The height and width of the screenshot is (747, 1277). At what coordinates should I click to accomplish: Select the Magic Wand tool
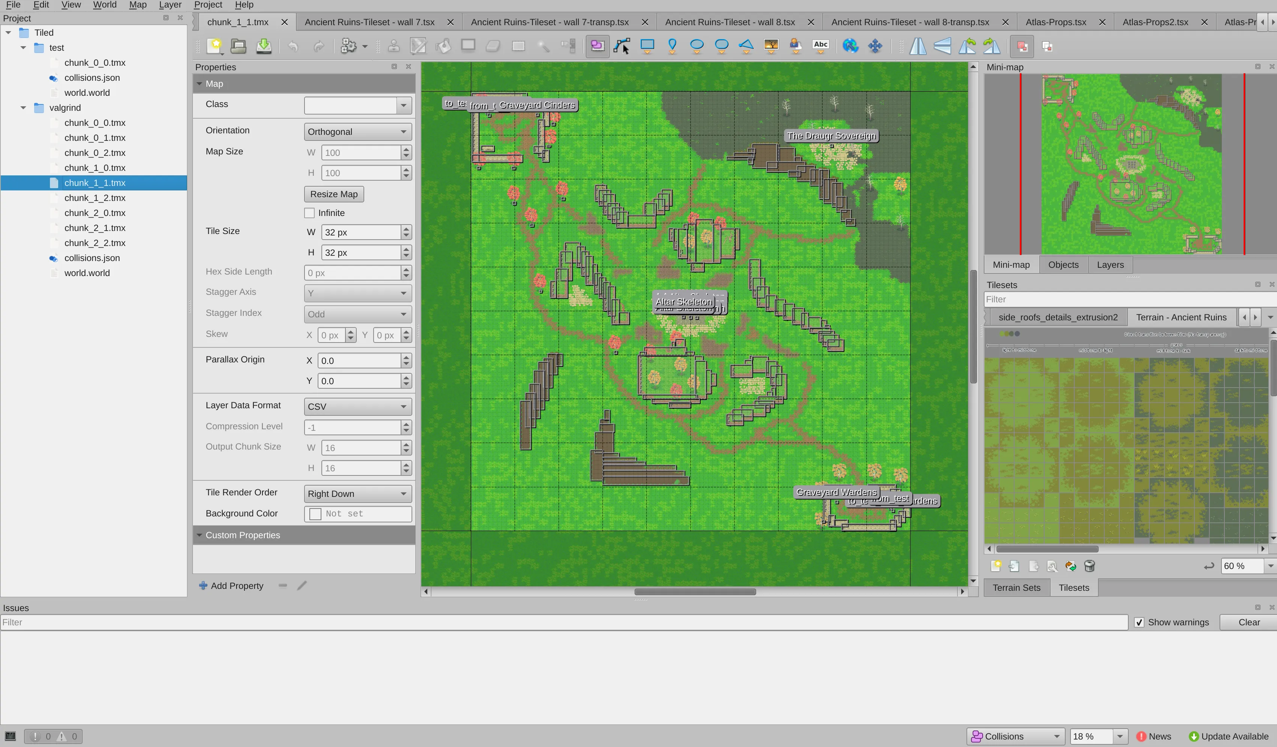point(543,46)
